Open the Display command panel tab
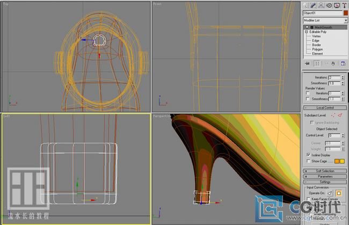 (x=337, y=5)
